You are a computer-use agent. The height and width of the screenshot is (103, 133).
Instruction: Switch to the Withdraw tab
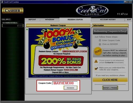49,20
